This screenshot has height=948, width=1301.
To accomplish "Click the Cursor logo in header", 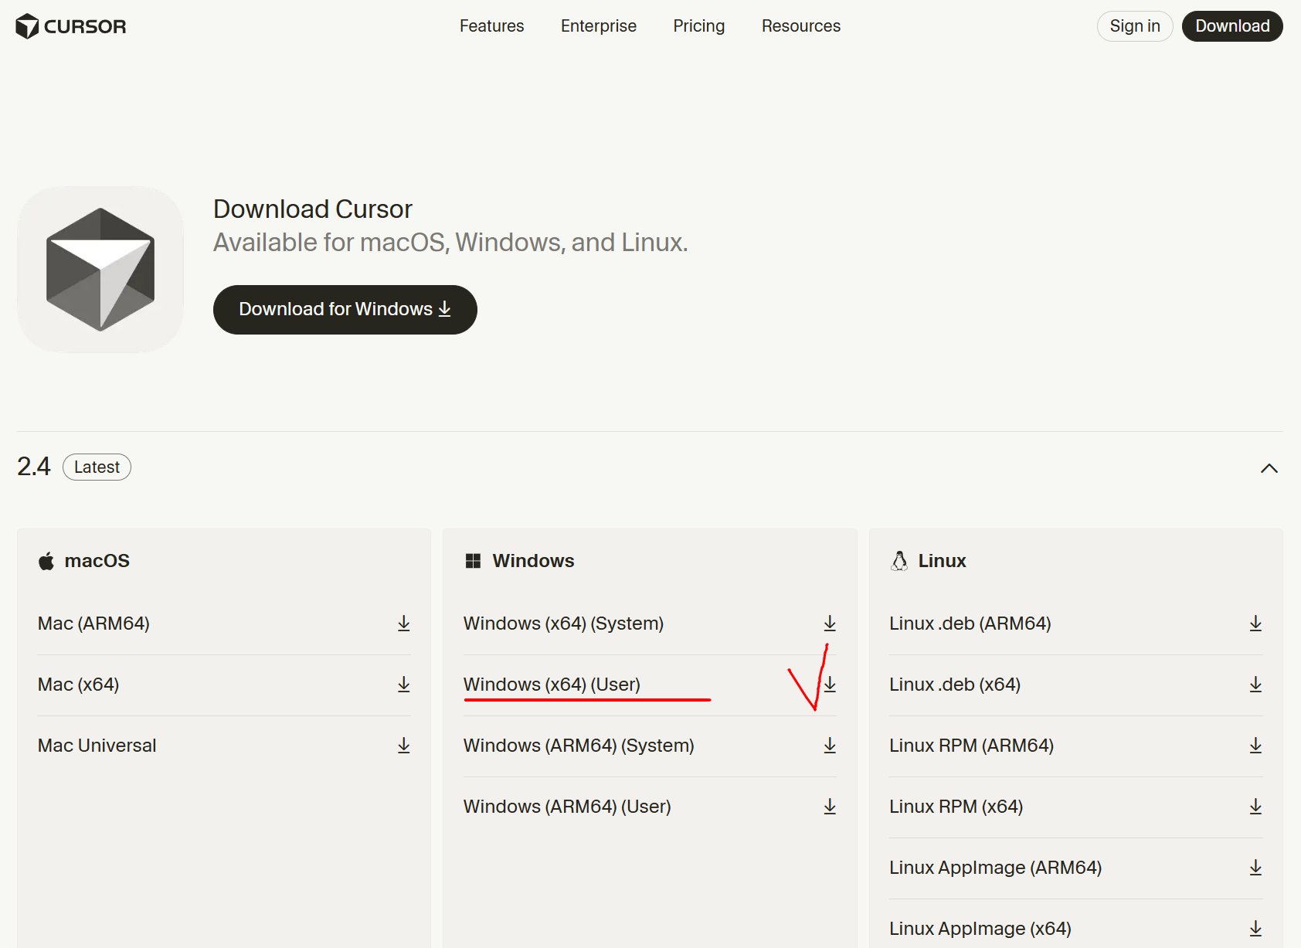I will click(x=71, y=26).
